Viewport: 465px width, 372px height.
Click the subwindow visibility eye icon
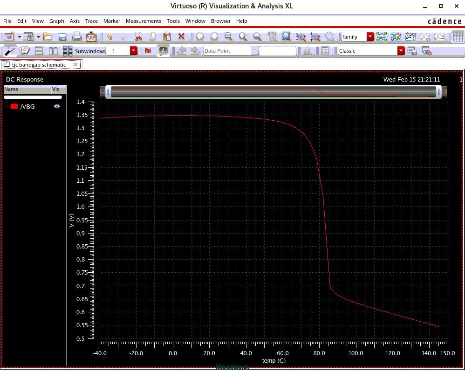426,51
